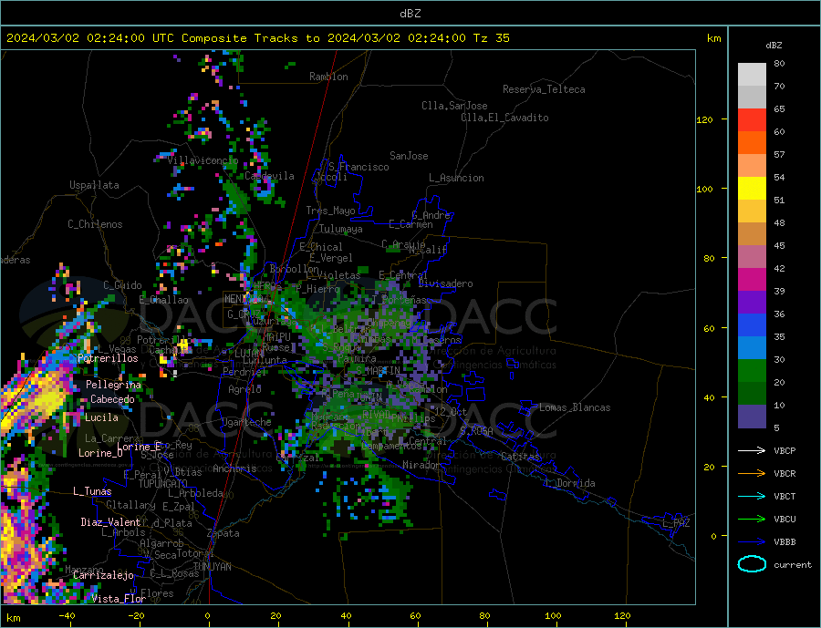Click the Pellegrina label
Image resolution: width=821 pixels, height=628 pixels.
(114, 385)
